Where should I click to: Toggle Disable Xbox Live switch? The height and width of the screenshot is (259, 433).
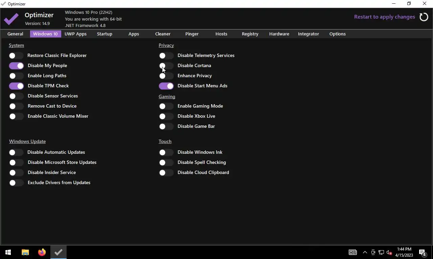pos(166,116)
